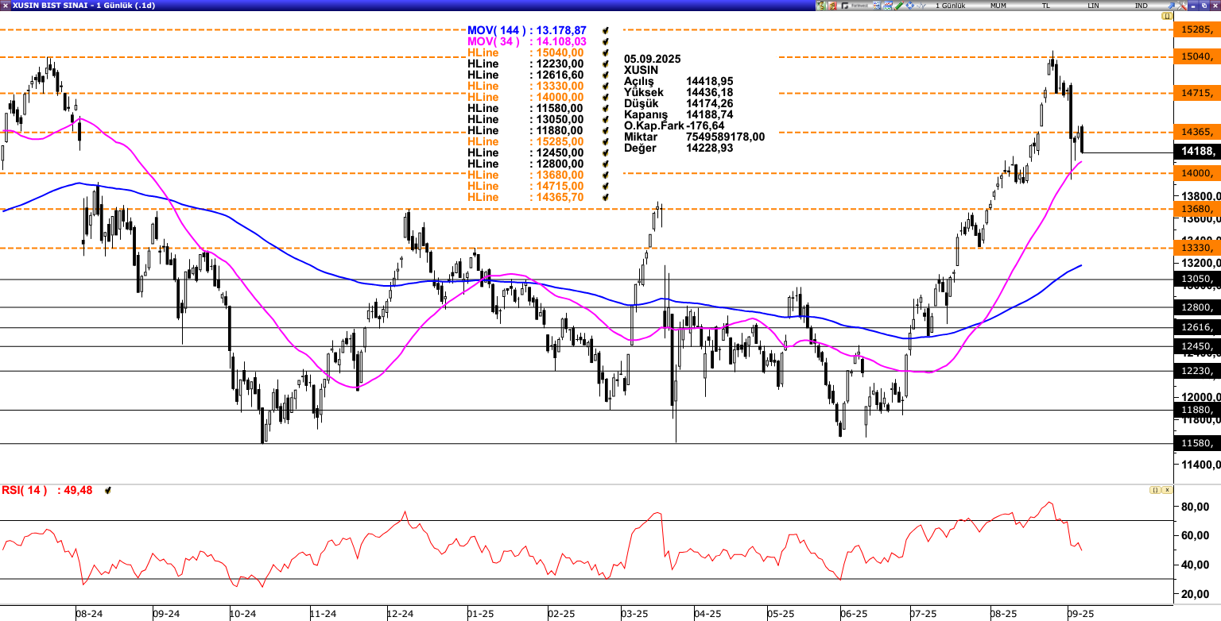This screenshot has height=621, width=1221.
Task: Click the RSI(14) : 49,48 label
Action: [47, 490]
